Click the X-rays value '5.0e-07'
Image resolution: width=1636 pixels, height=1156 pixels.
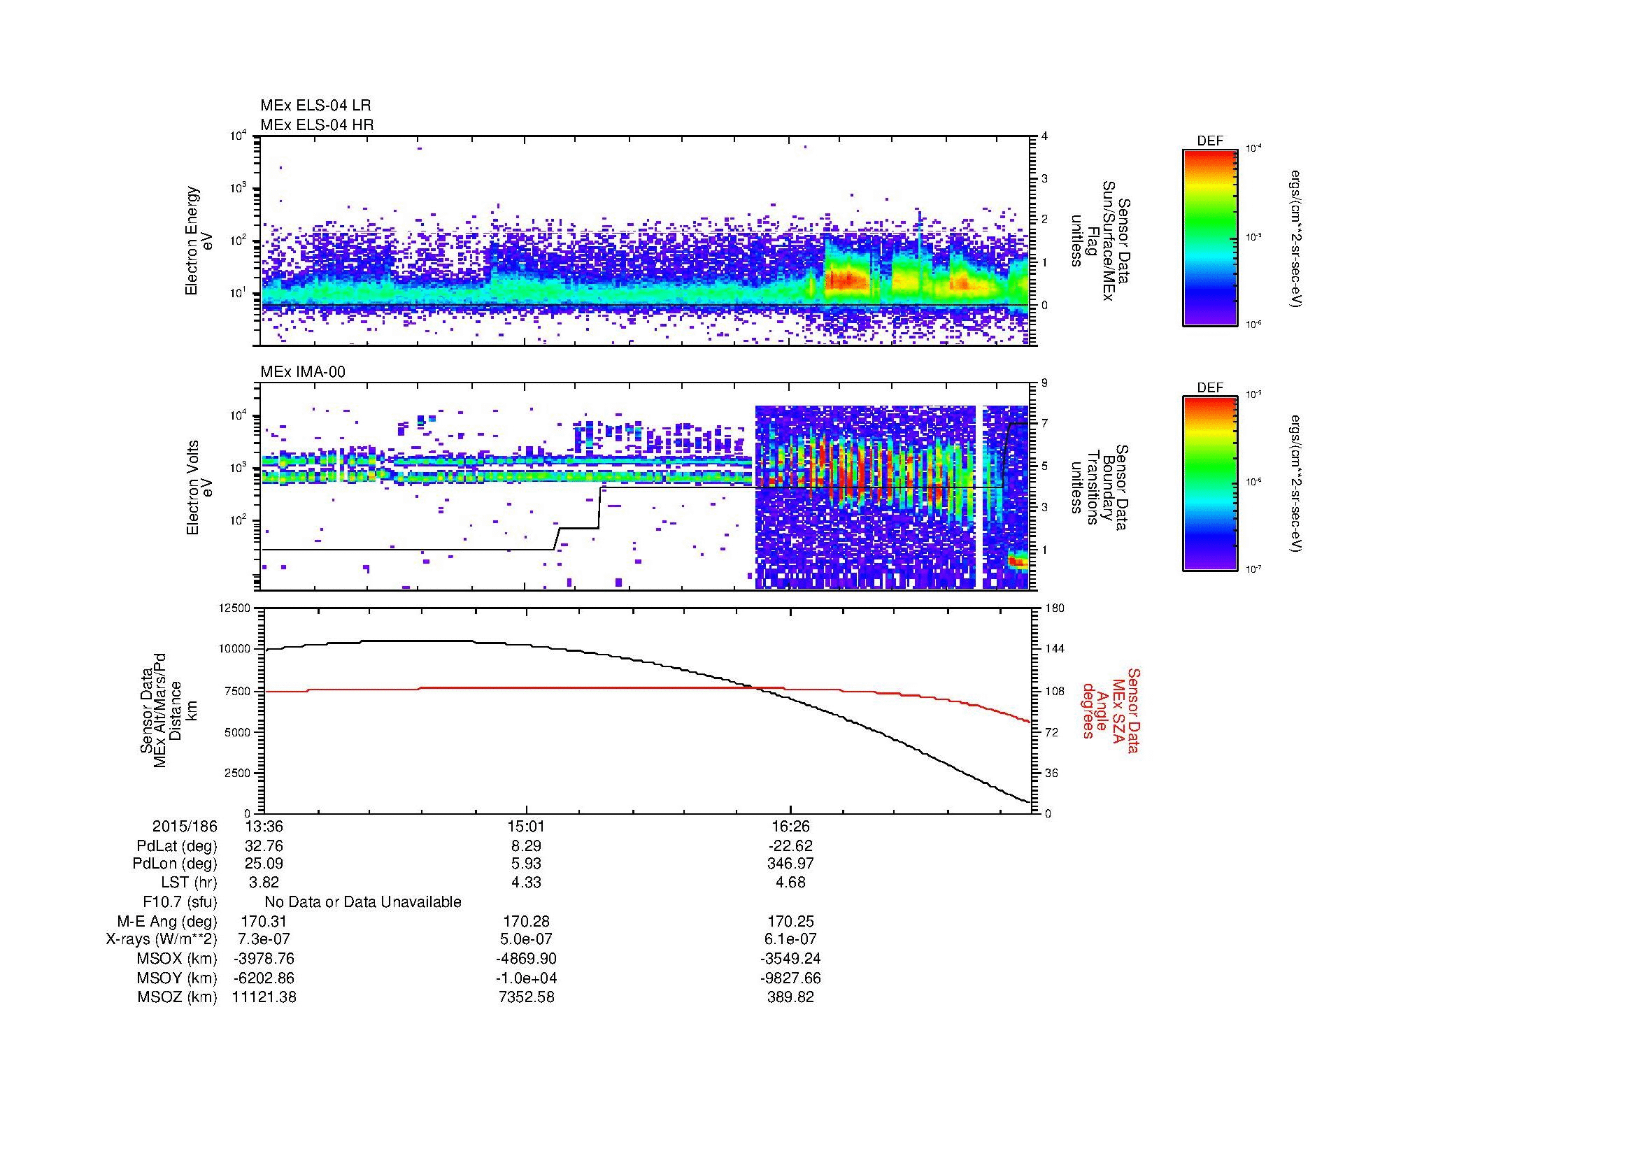click(527, 939)
